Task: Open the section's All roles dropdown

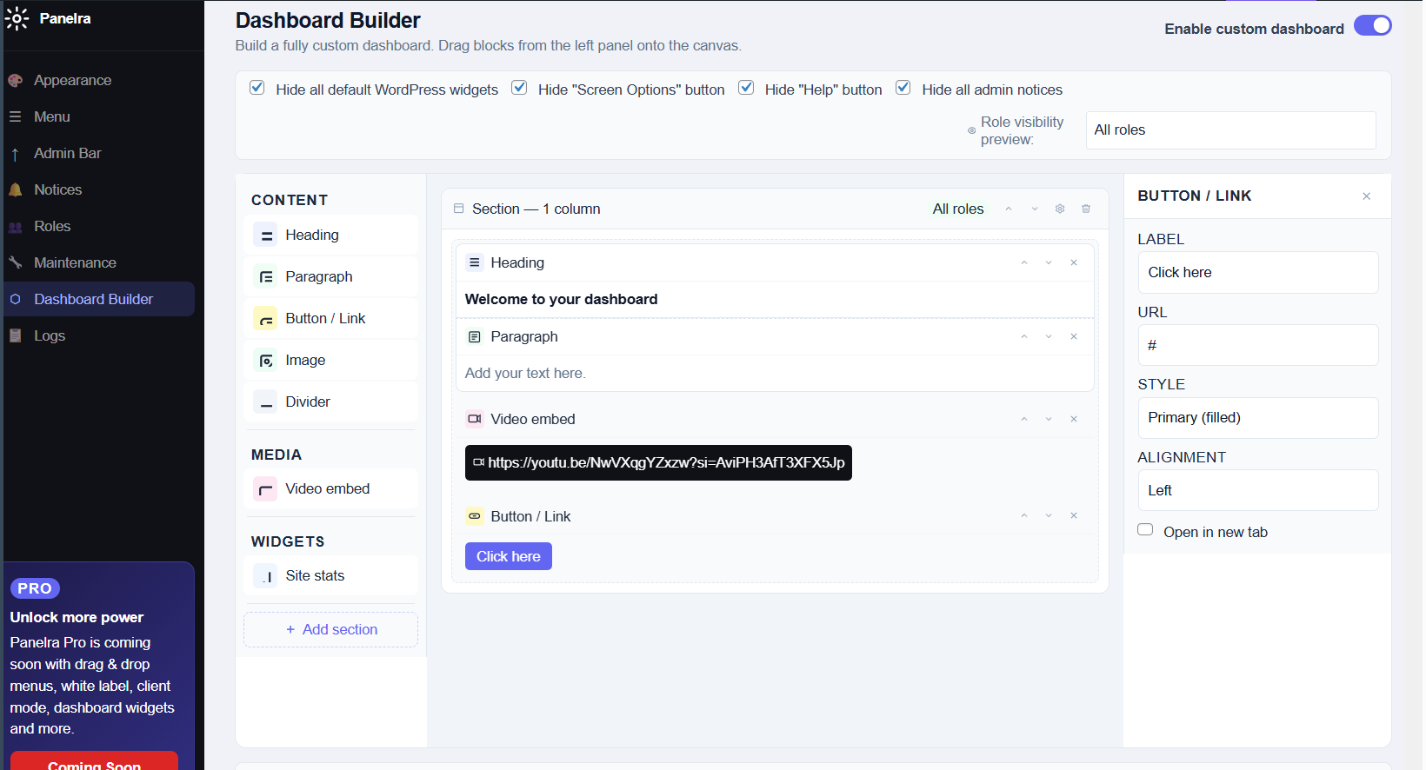Action: coord(958,209)
